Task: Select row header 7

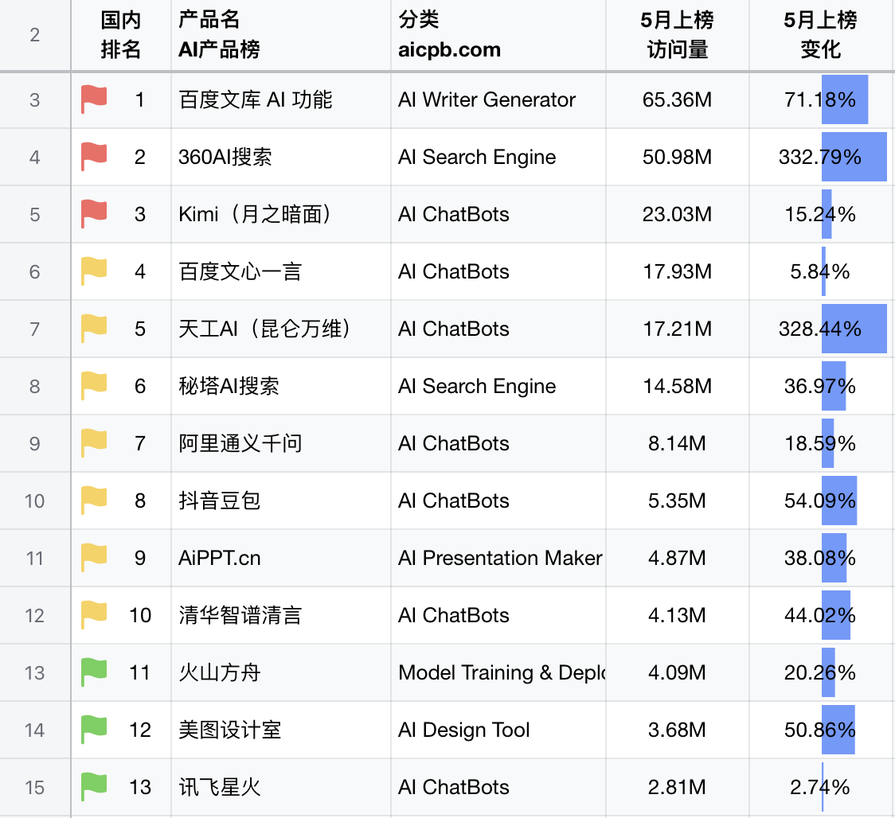Action: (x=35, y=329)
